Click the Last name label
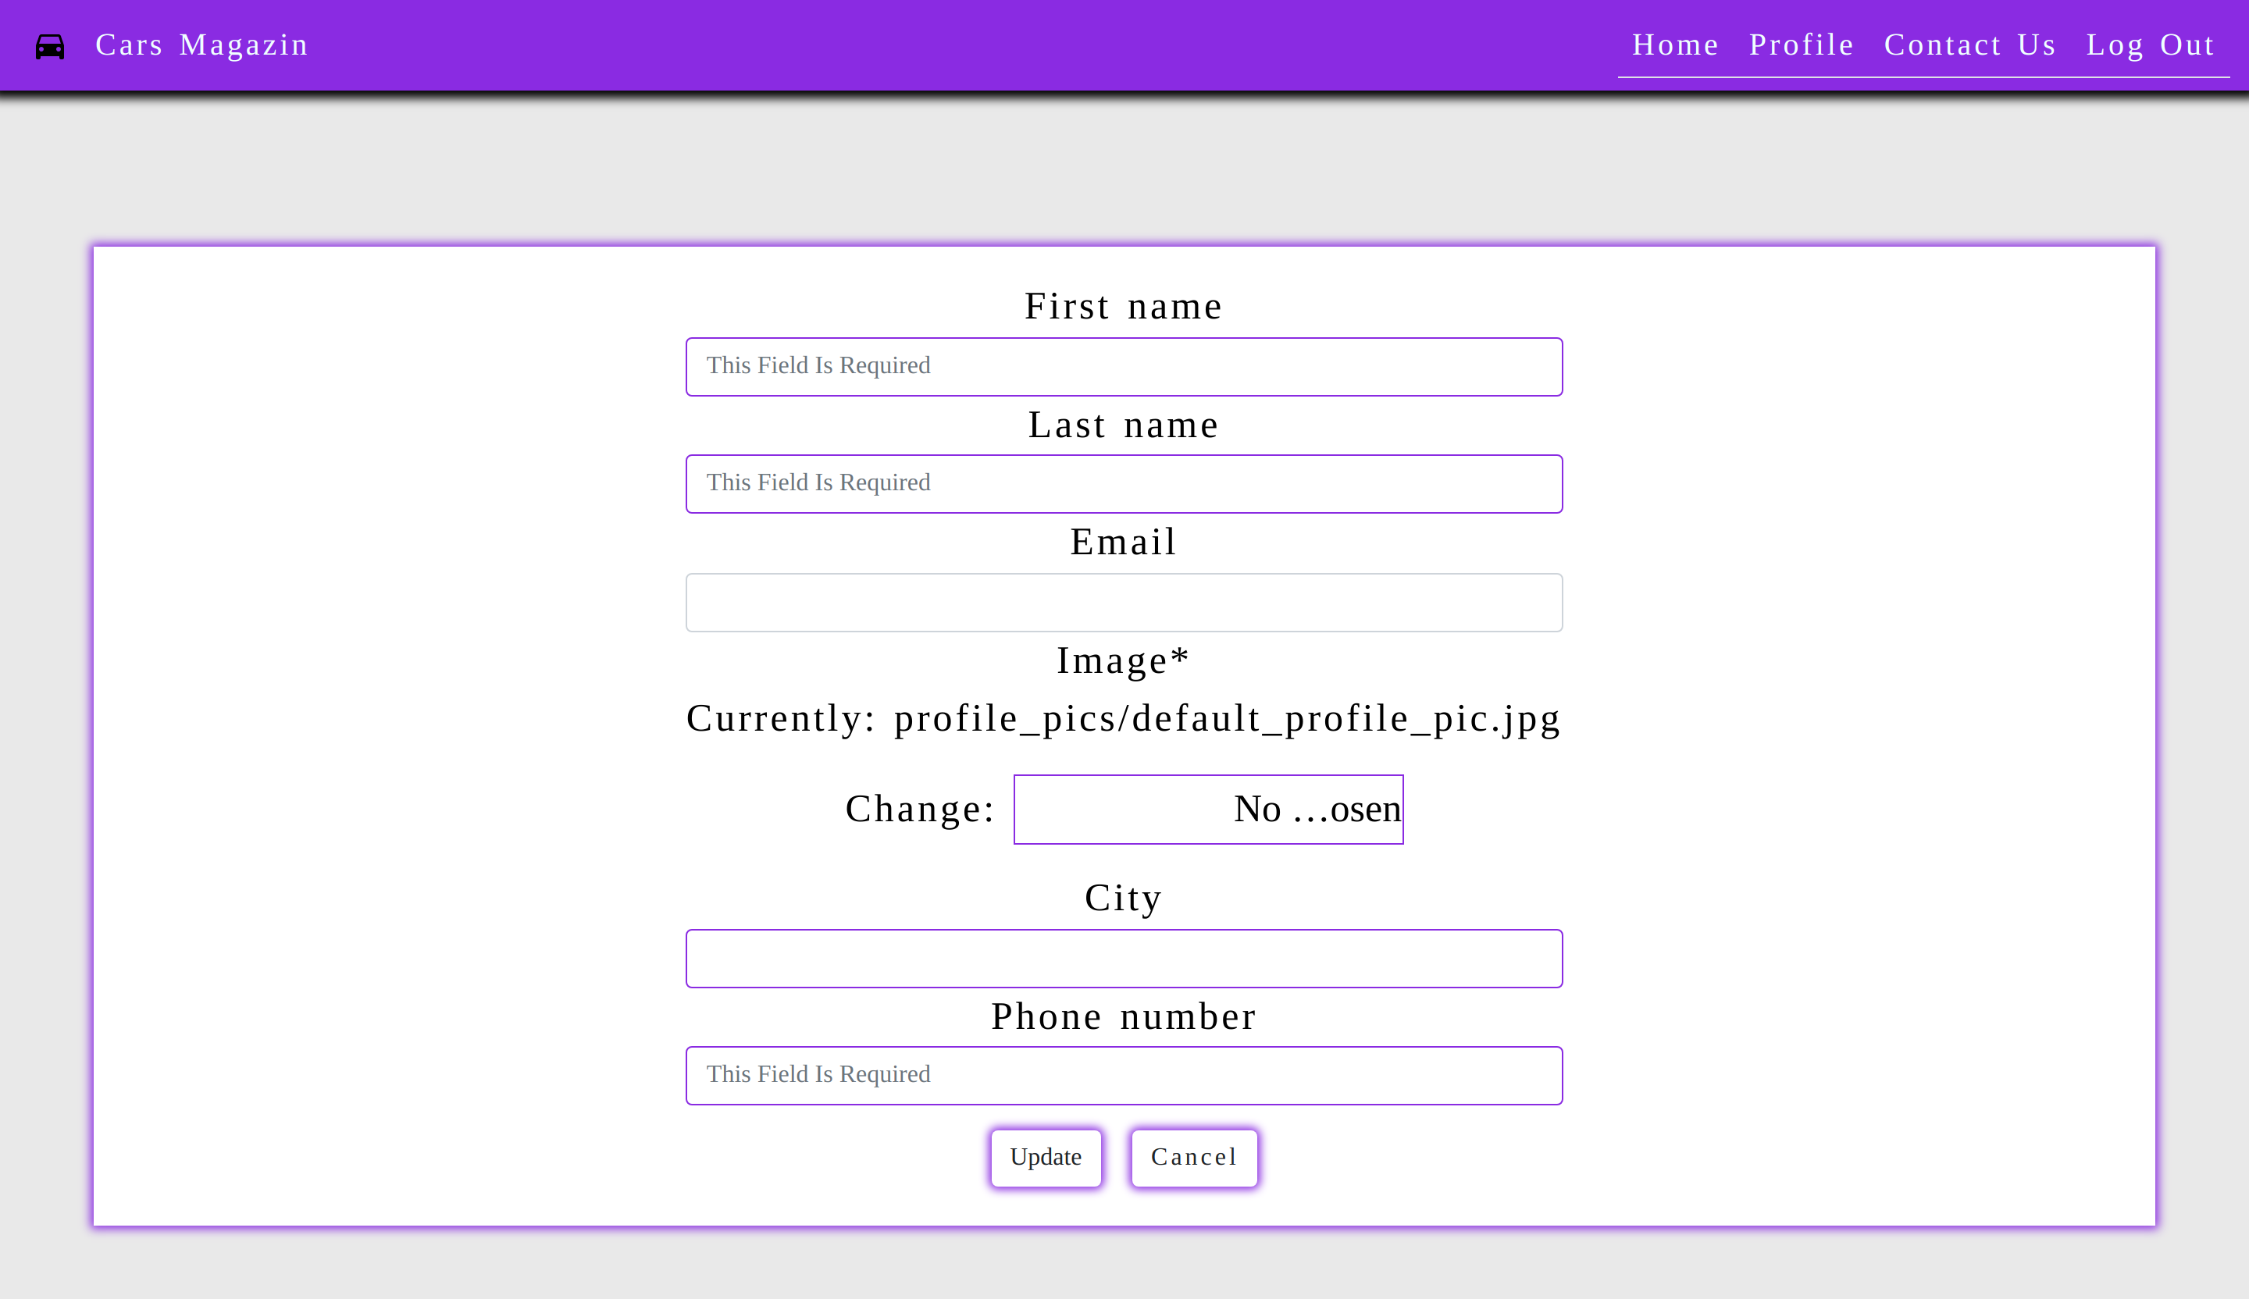Image resolution: width=2249 pixels, height=1299 pixels. click(1123, 425)
